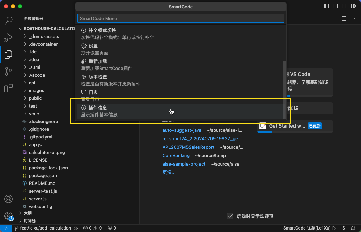The image size is (361, 232).
Task: Open the Manage gear icon
Action: pyautogui.click(x=8, y=216)
